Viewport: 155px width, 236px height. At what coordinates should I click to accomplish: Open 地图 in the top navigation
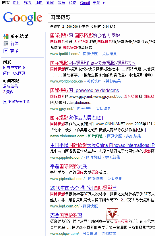39,3
